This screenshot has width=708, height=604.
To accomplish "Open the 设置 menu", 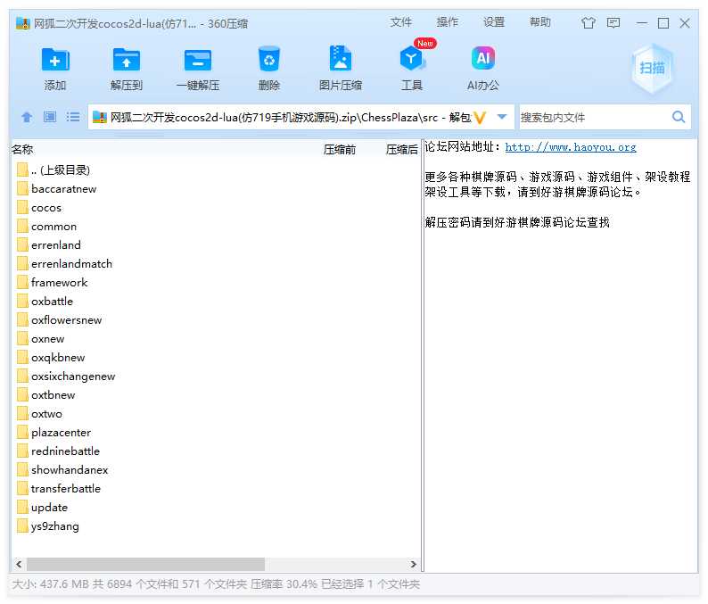I will tap(494, 22).
